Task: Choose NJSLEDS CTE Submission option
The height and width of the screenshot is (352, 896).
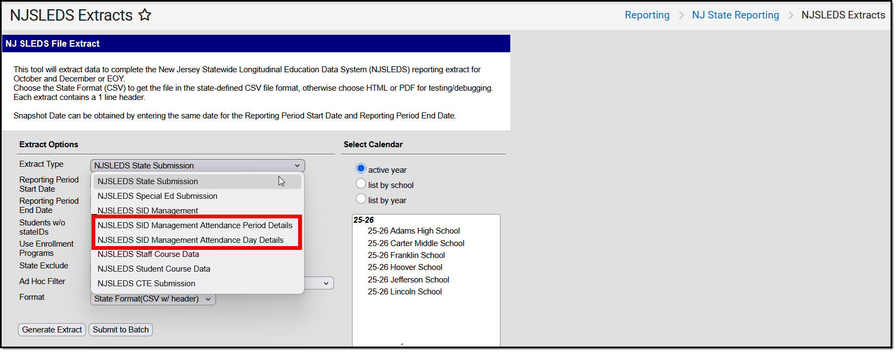Action: tap(197, 284)
